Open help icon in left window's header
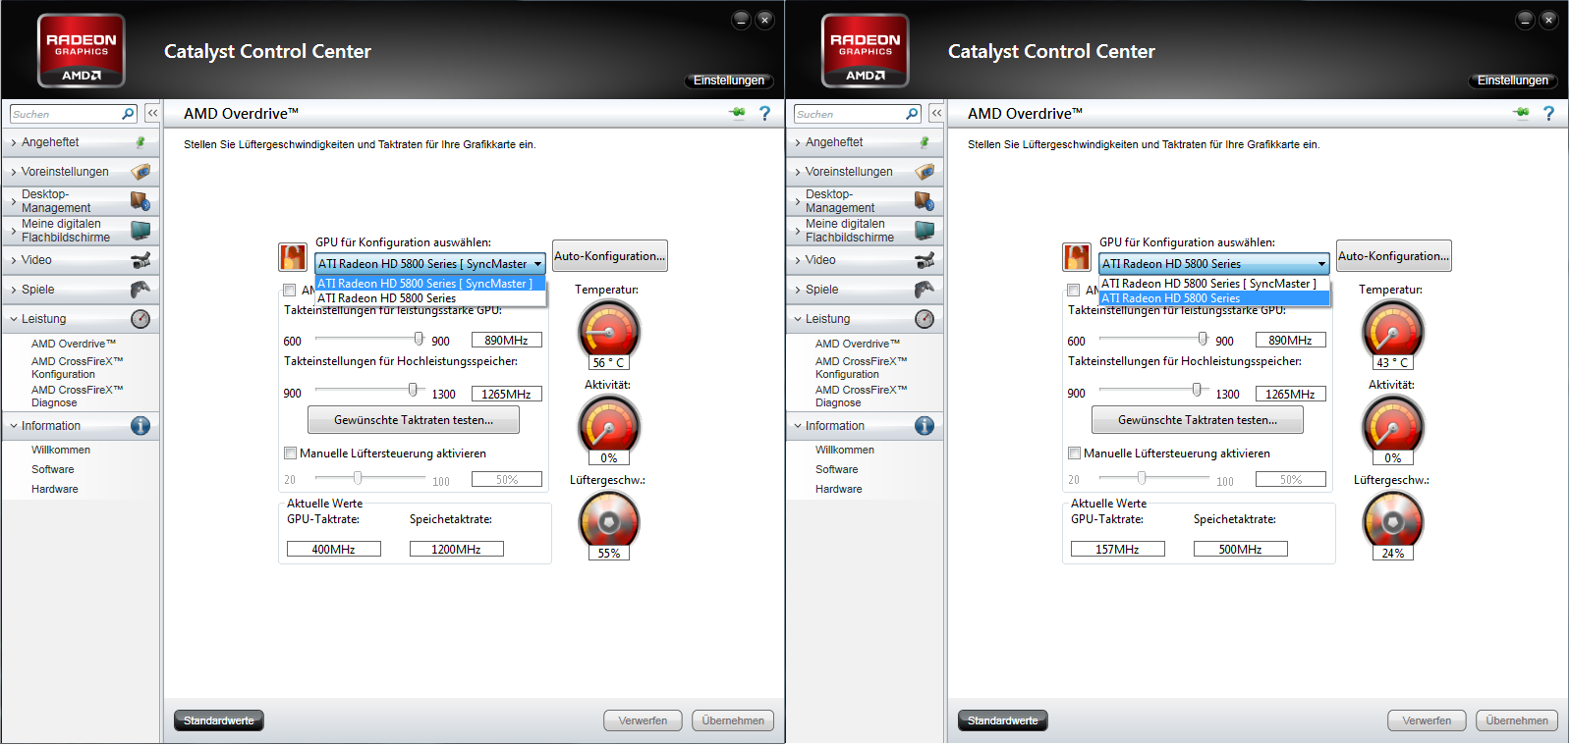 click(x=764, y=114)
